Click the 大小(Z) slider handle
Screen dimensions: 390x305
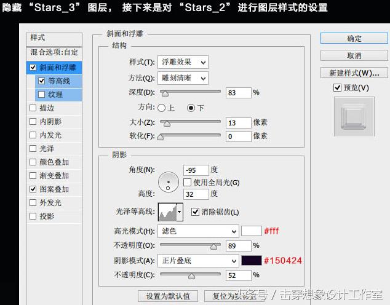coord(167,124)
